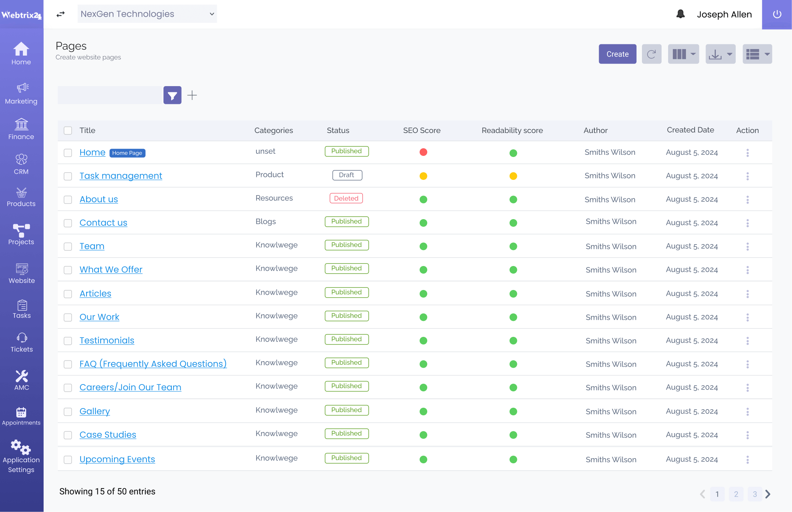Image resolution: width=792 pixels, height=512 pixels.
Task: Open the CRM module
Action: [21, 164]
